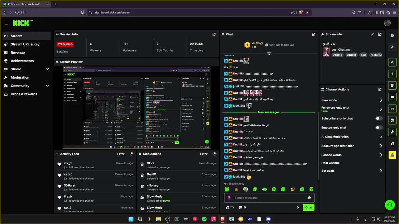
Task: Click the Stream Preview video thumbnail
Action: point(137,107)
